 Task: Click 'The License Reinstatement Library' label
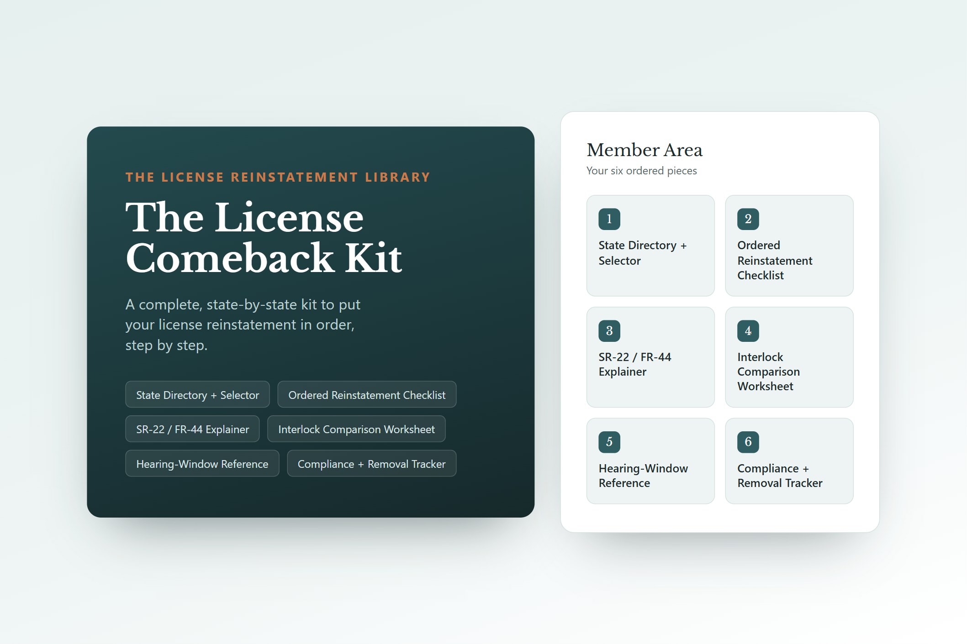(278, 177)
